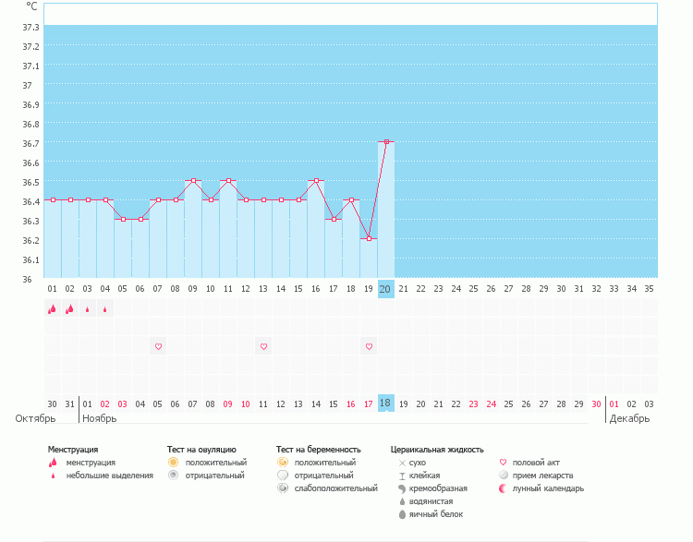The height and width of the screenshot is (542, 693).
Task: Click the light discharge icon on day 04
Action: (x=105, y=309)
